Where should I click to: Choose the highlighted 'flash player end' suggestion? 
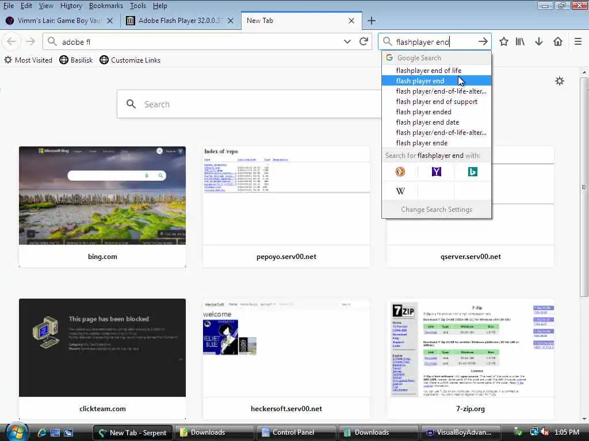click(437, 80)
